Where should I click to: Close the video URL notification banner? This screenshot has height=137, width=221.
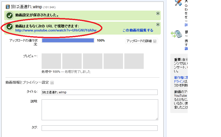click(158, 25)
